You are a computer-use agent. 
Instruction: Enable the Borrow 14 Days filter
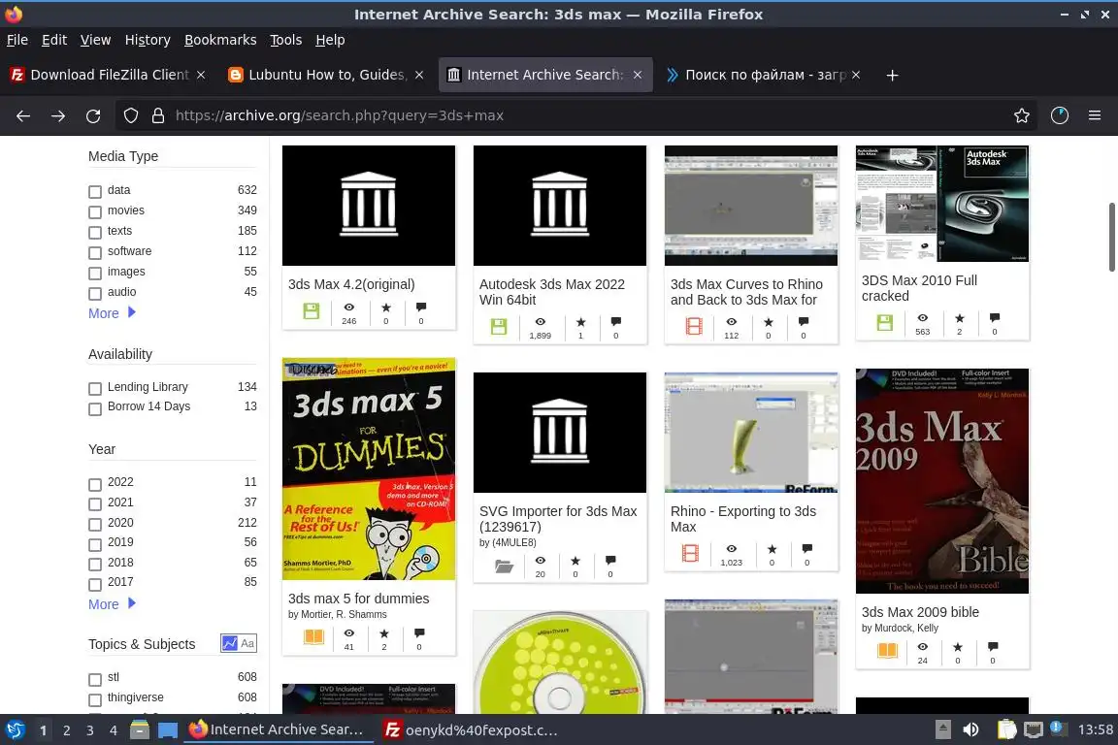pos(95,408)
